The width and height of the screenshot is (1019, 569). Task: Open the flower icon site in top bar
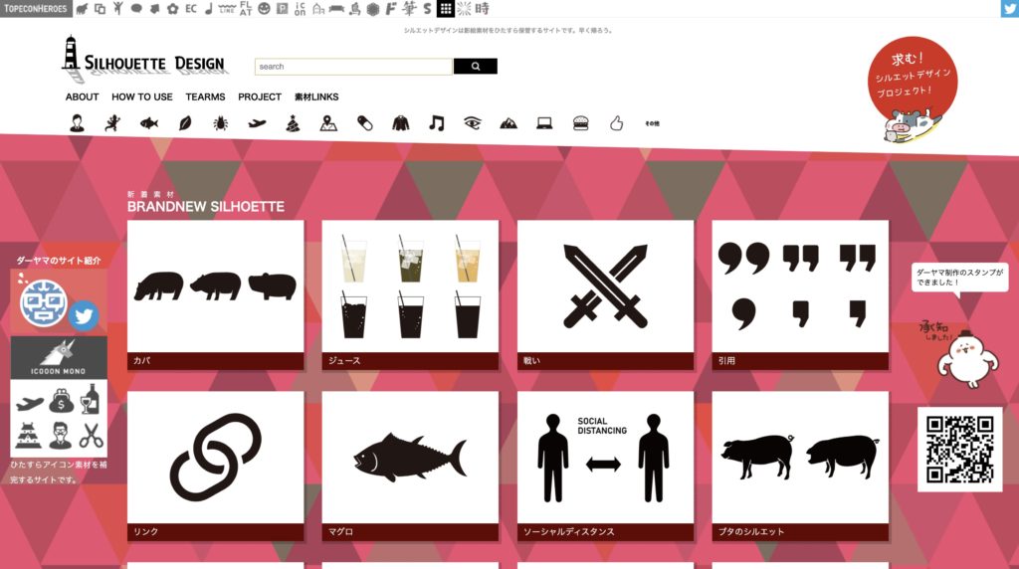click(173, 8)
